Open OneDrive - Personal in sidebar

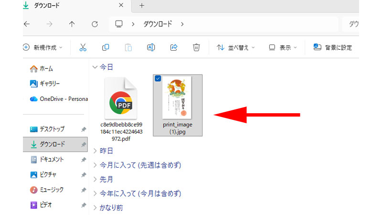tap(58, 99)
